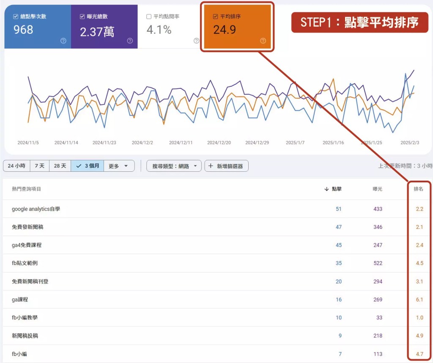Open help tooltip on 平均點閱率 card
433x363 pixels.
[195, 41]
